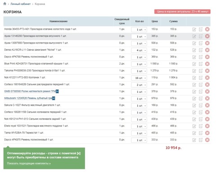The height and width of the screenshot is (174, 216).
Task: Open note icon for Nok K12211-PT2-003 row
Action: [201, 78]
